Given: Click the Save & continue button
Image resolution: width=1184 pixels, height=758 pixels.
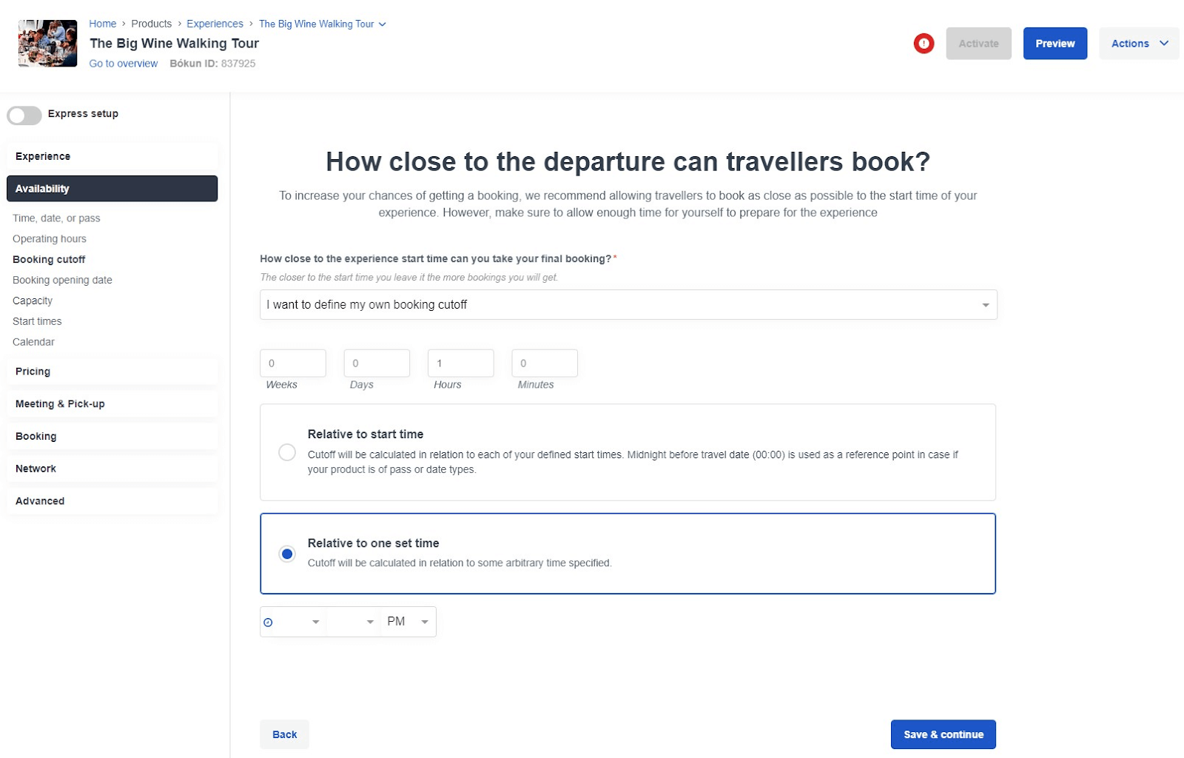Looking at the screenshot, I should (x=943, y=734).
